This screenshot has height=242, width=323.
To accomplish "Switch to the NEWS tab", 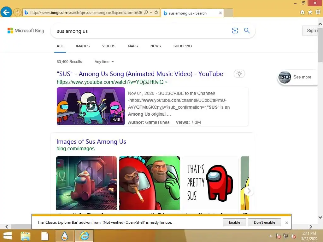I will 156,46.
